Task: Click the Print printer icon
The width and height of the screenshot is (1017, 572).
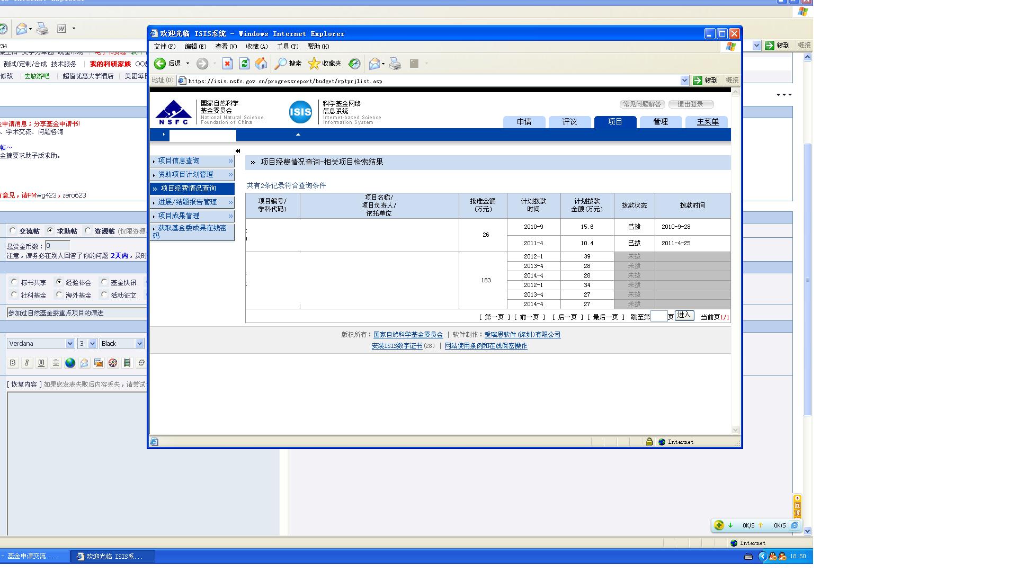Action: pyautogui.click(x=395, y=64)
